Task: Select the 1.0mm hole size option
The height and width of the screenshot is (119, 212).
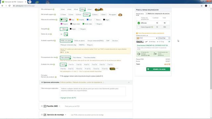Action: (103, 15)
